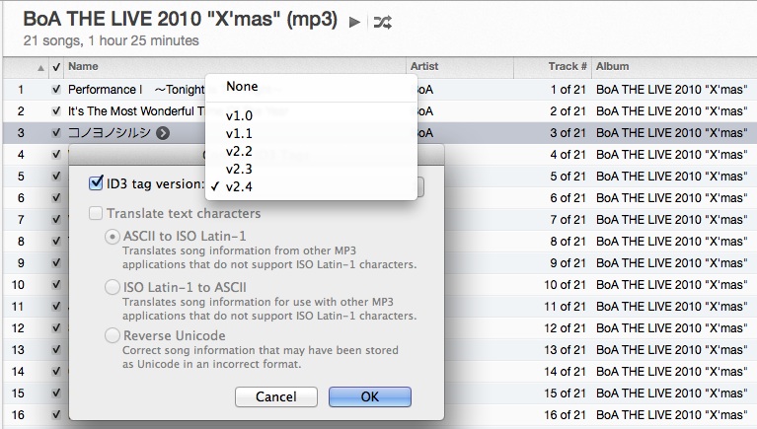Select song It's The Most Wonderful
The width and height of the screenshot is (757, 429).
click(x=136, y=111)
